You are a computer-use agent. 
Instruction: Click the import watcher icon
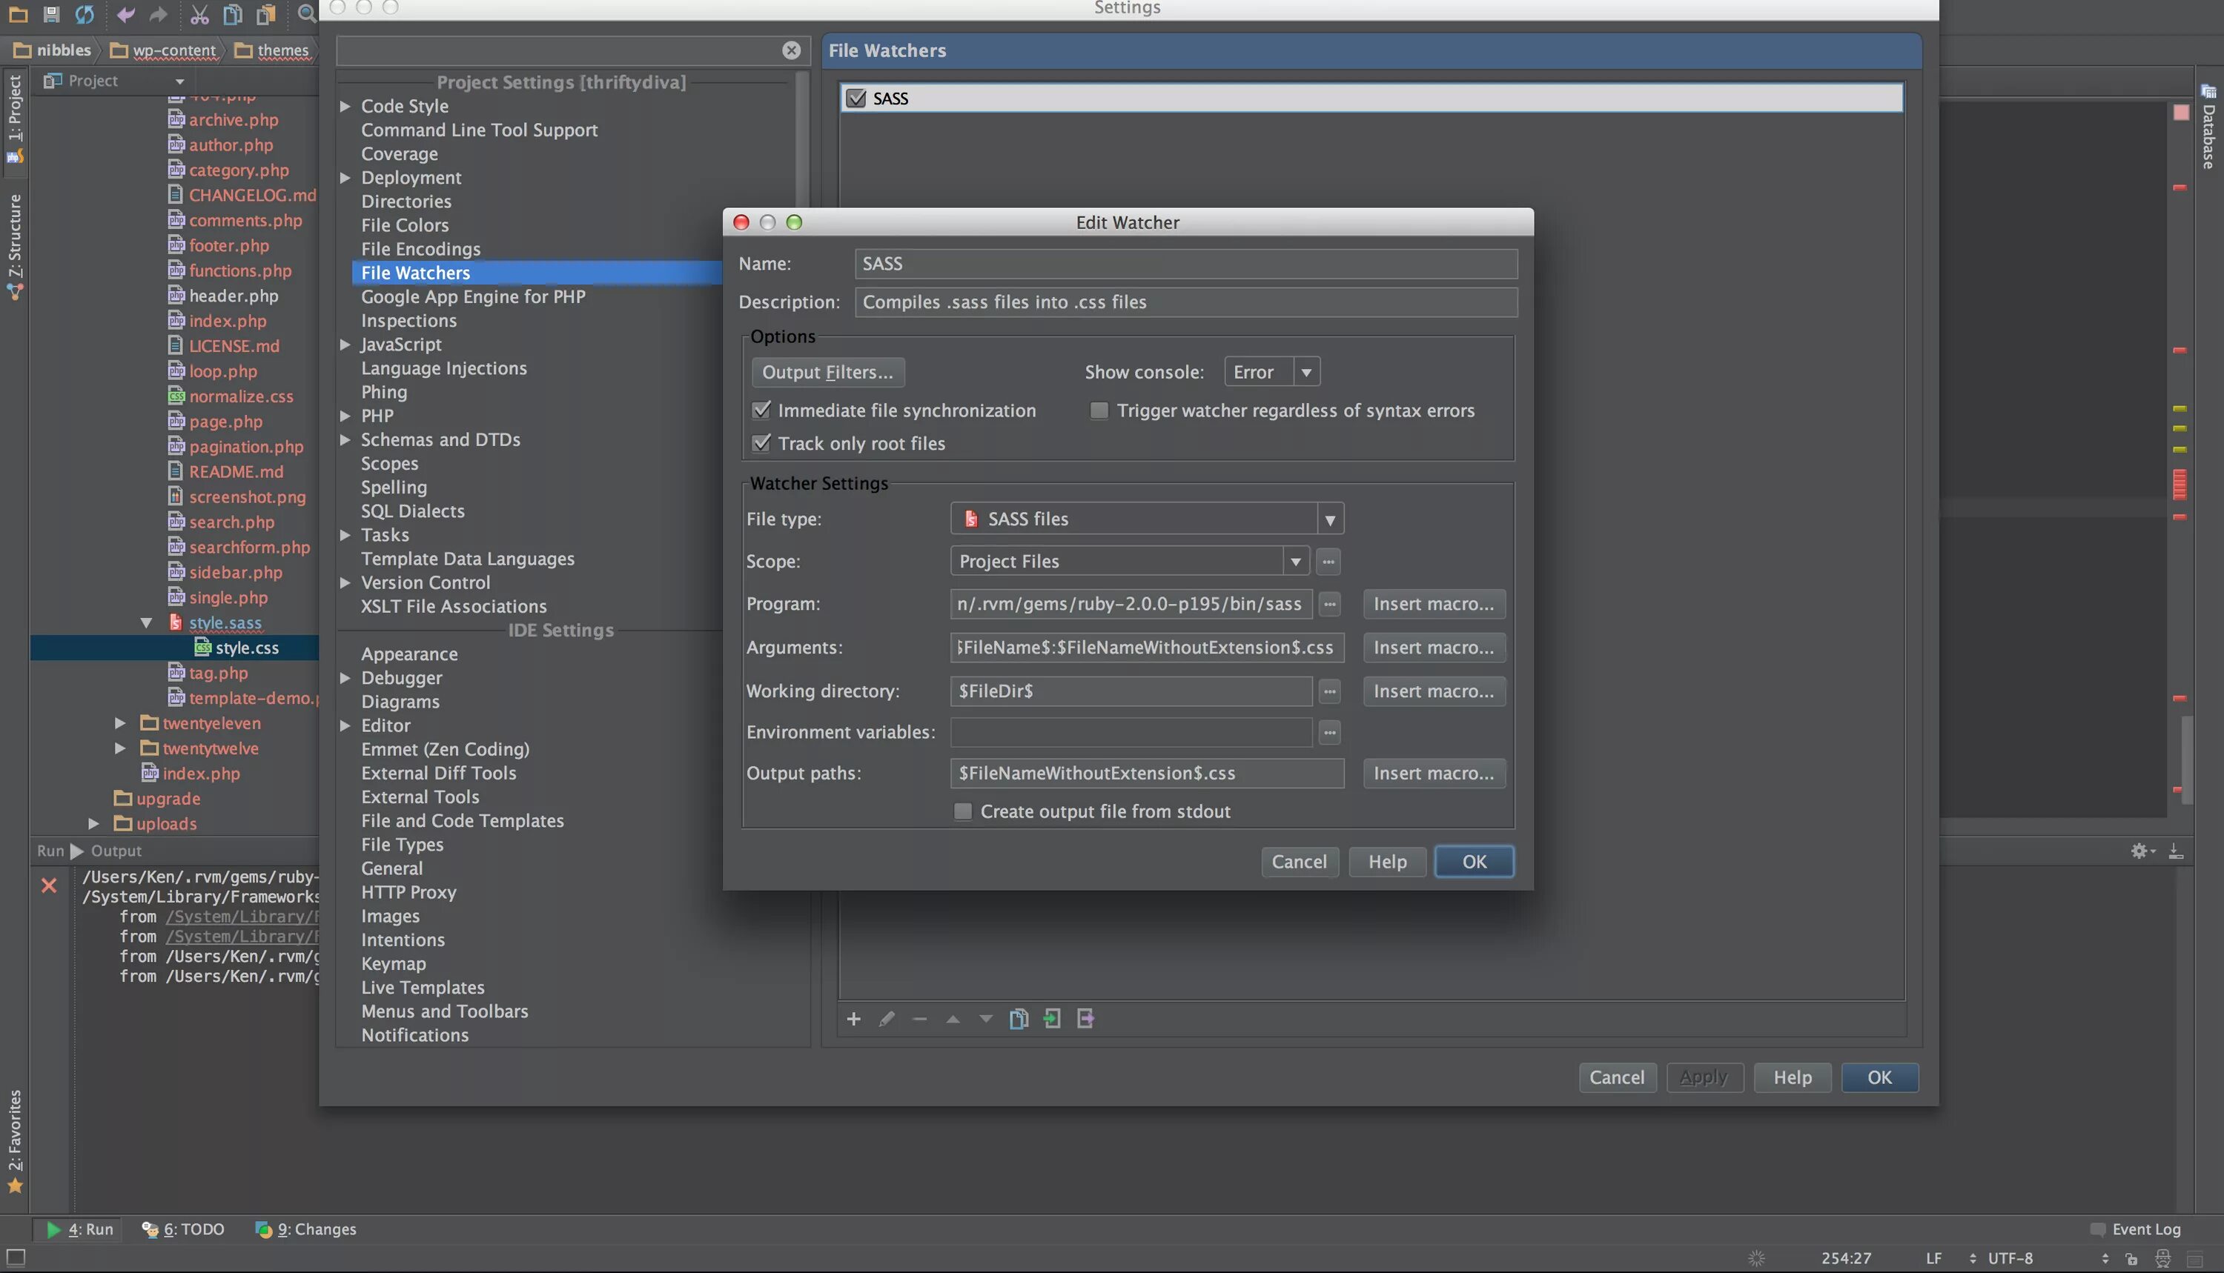pyautogui.click(x=1052, y=1019)
